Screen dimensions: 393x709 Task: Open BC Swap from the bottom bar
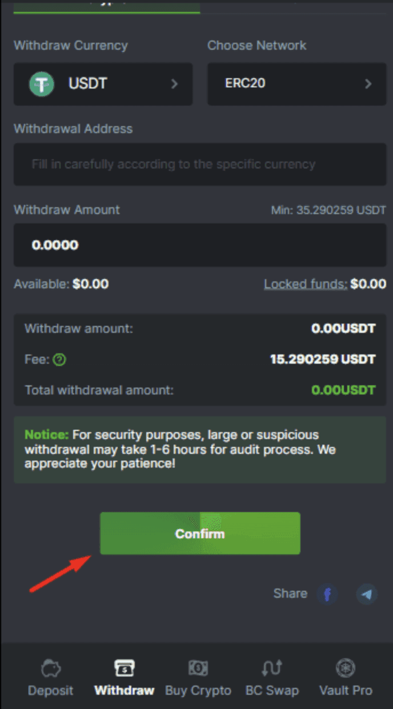click(272, 668)
